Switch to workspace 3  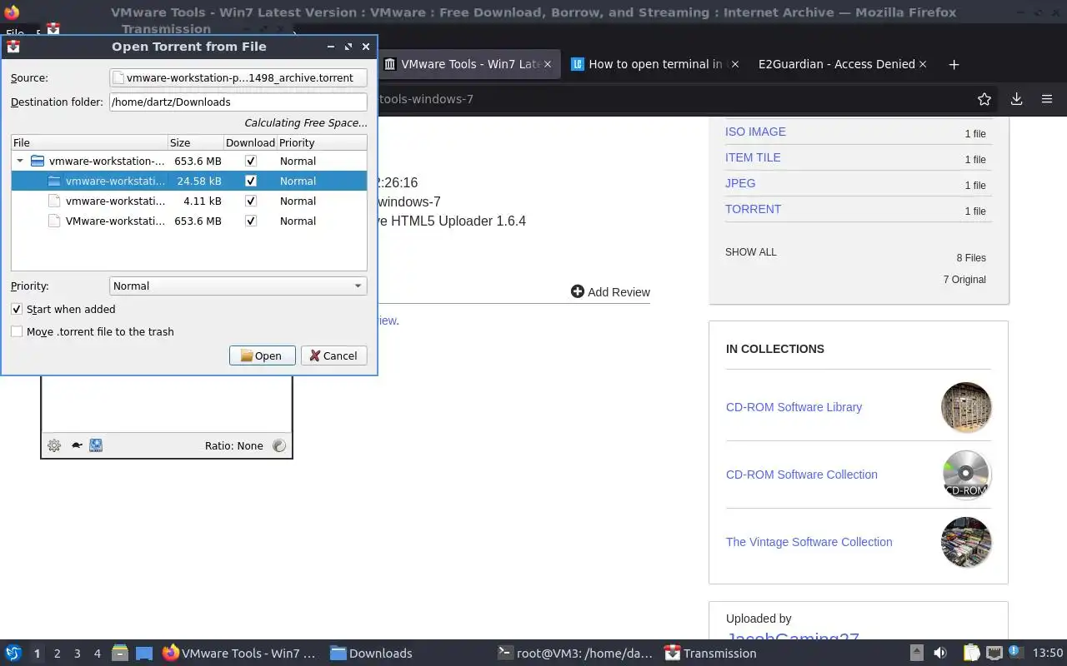78,654
